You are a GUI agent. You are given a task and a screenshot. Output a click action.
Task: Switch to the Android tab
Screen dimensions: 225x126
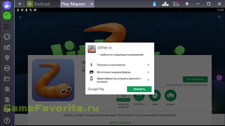click(38, 4)
